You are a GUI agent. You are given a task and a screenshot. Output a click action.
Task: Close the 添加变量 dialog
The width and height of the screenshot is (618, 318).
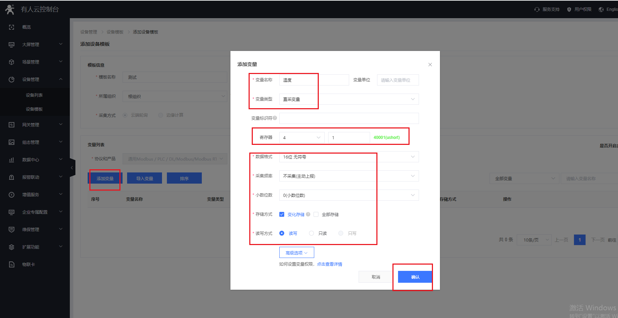430,65
